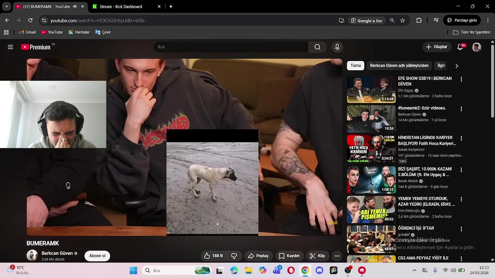The height and width of the screenshot is (278, 495).
Task: Open the EFE SHOW S3B19 video thumbnail
Action: point(371,89)
